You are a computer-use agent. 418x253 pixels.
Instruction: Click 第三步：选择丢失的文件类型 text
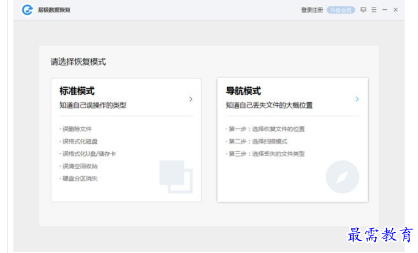tap(267, 154)
